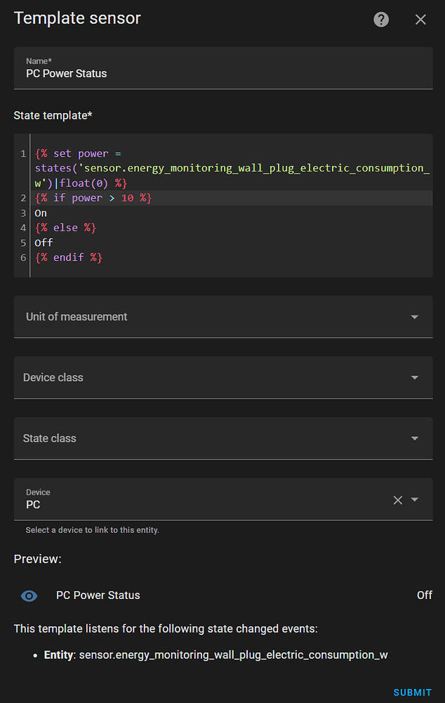Toggle visibility preview for PC Power Status
The image size is (445, 703).
(x=29, y=595)
